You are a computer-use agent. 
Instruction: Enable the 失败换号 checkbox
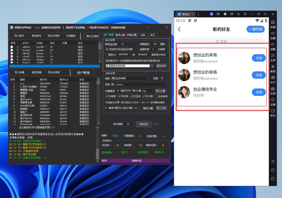(156, 96)
